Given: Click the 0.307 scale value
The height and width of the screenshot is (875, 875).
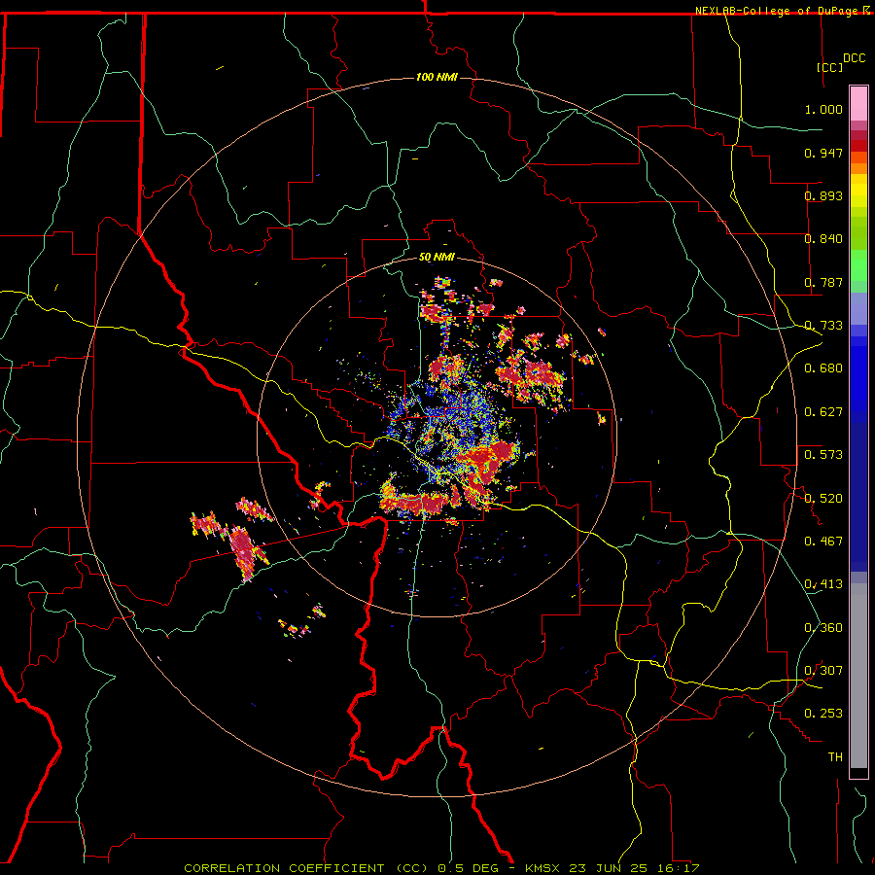Looking at the screenshot, I should (823, 671).
